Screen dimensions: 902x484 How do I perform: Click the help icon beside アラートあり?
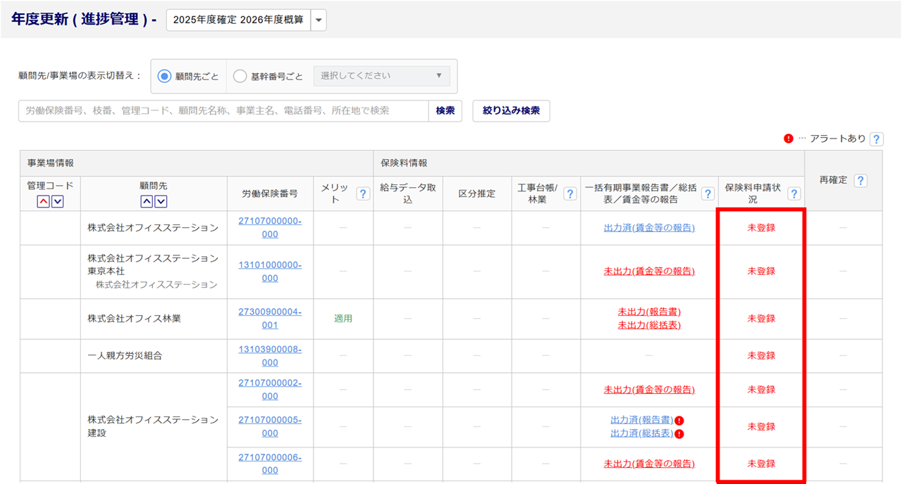[x=876, y=139]
